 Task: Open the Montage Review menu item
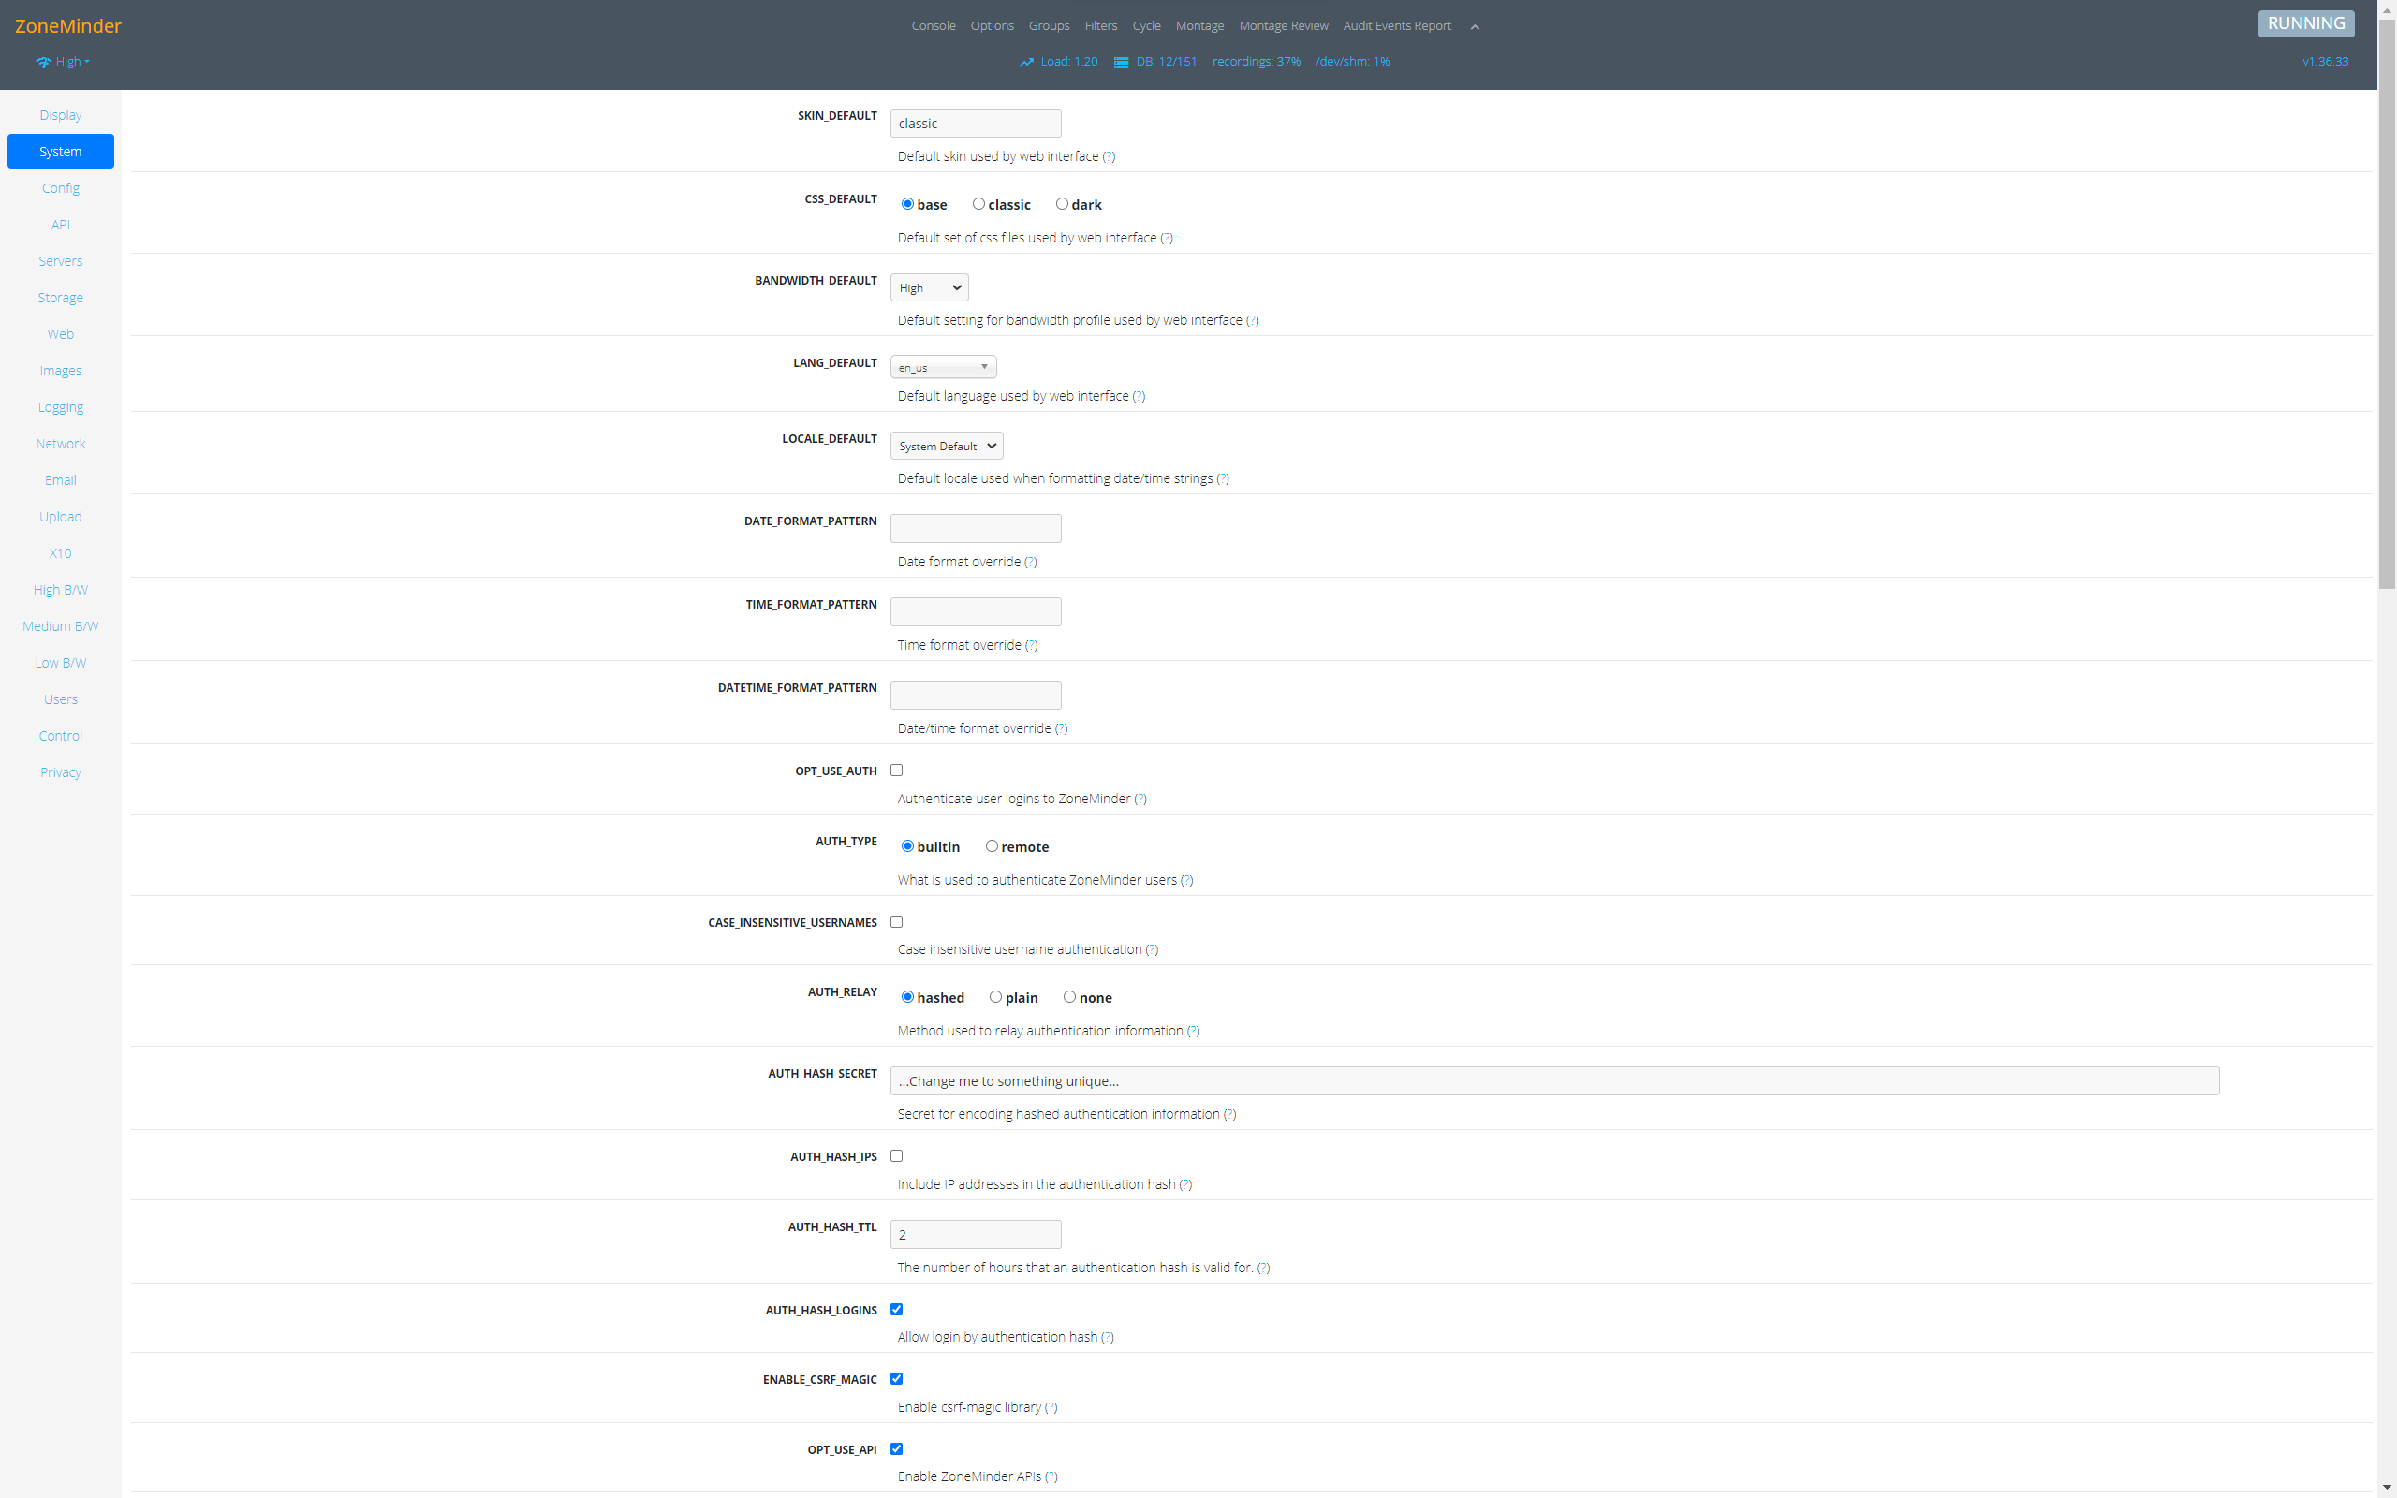point(1283,26)
